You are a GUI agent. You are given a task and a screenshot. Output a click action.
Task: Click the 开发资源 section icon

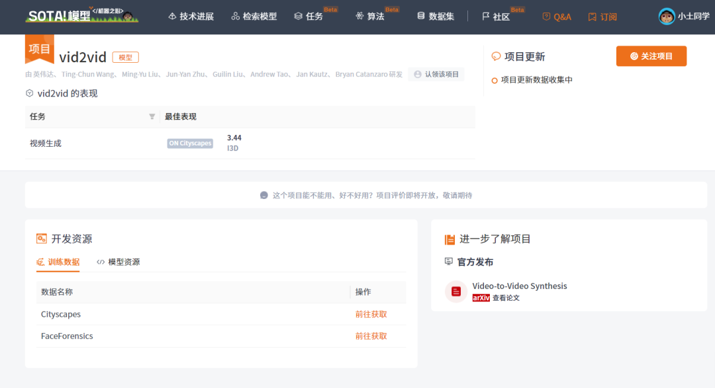(42, 239)
